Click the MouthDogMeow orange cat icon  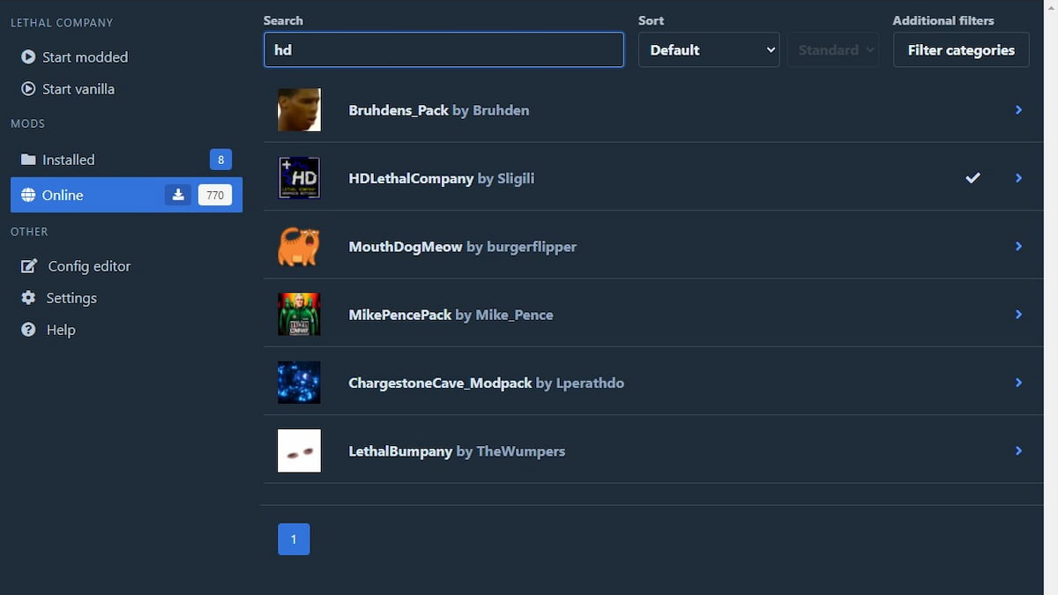[x=299, y=247]
